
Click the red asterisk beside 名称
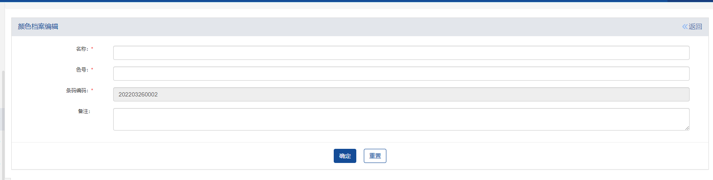[x=92, y=49]
